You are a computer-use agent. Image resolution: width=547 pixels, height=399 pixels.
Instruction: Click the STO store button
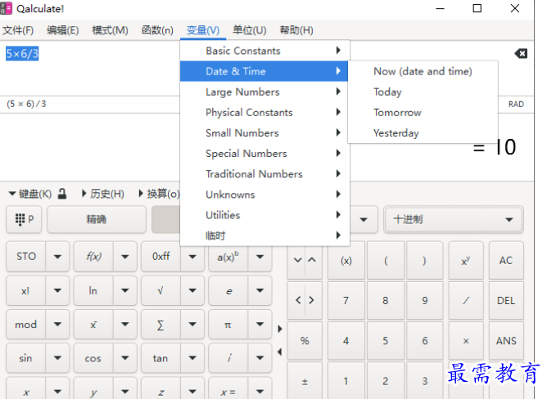click(26, 257)
